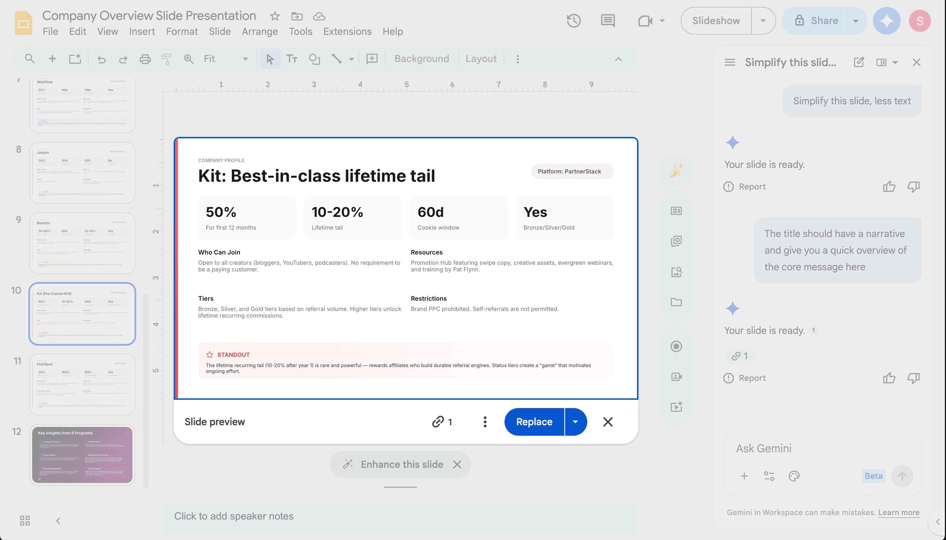
Task: Open meeting camera dropdown arrow
Action: (x=662, y=21)
